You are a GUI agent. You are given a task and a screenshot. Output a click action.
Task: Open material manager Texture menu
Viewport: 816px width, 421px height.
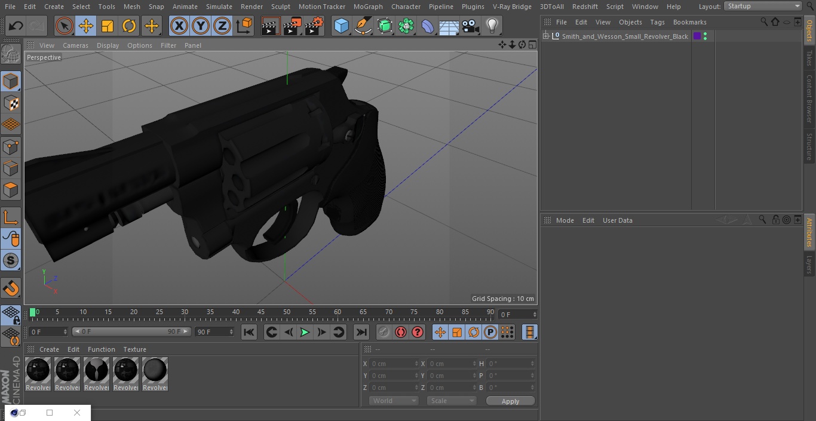point(134,349)
